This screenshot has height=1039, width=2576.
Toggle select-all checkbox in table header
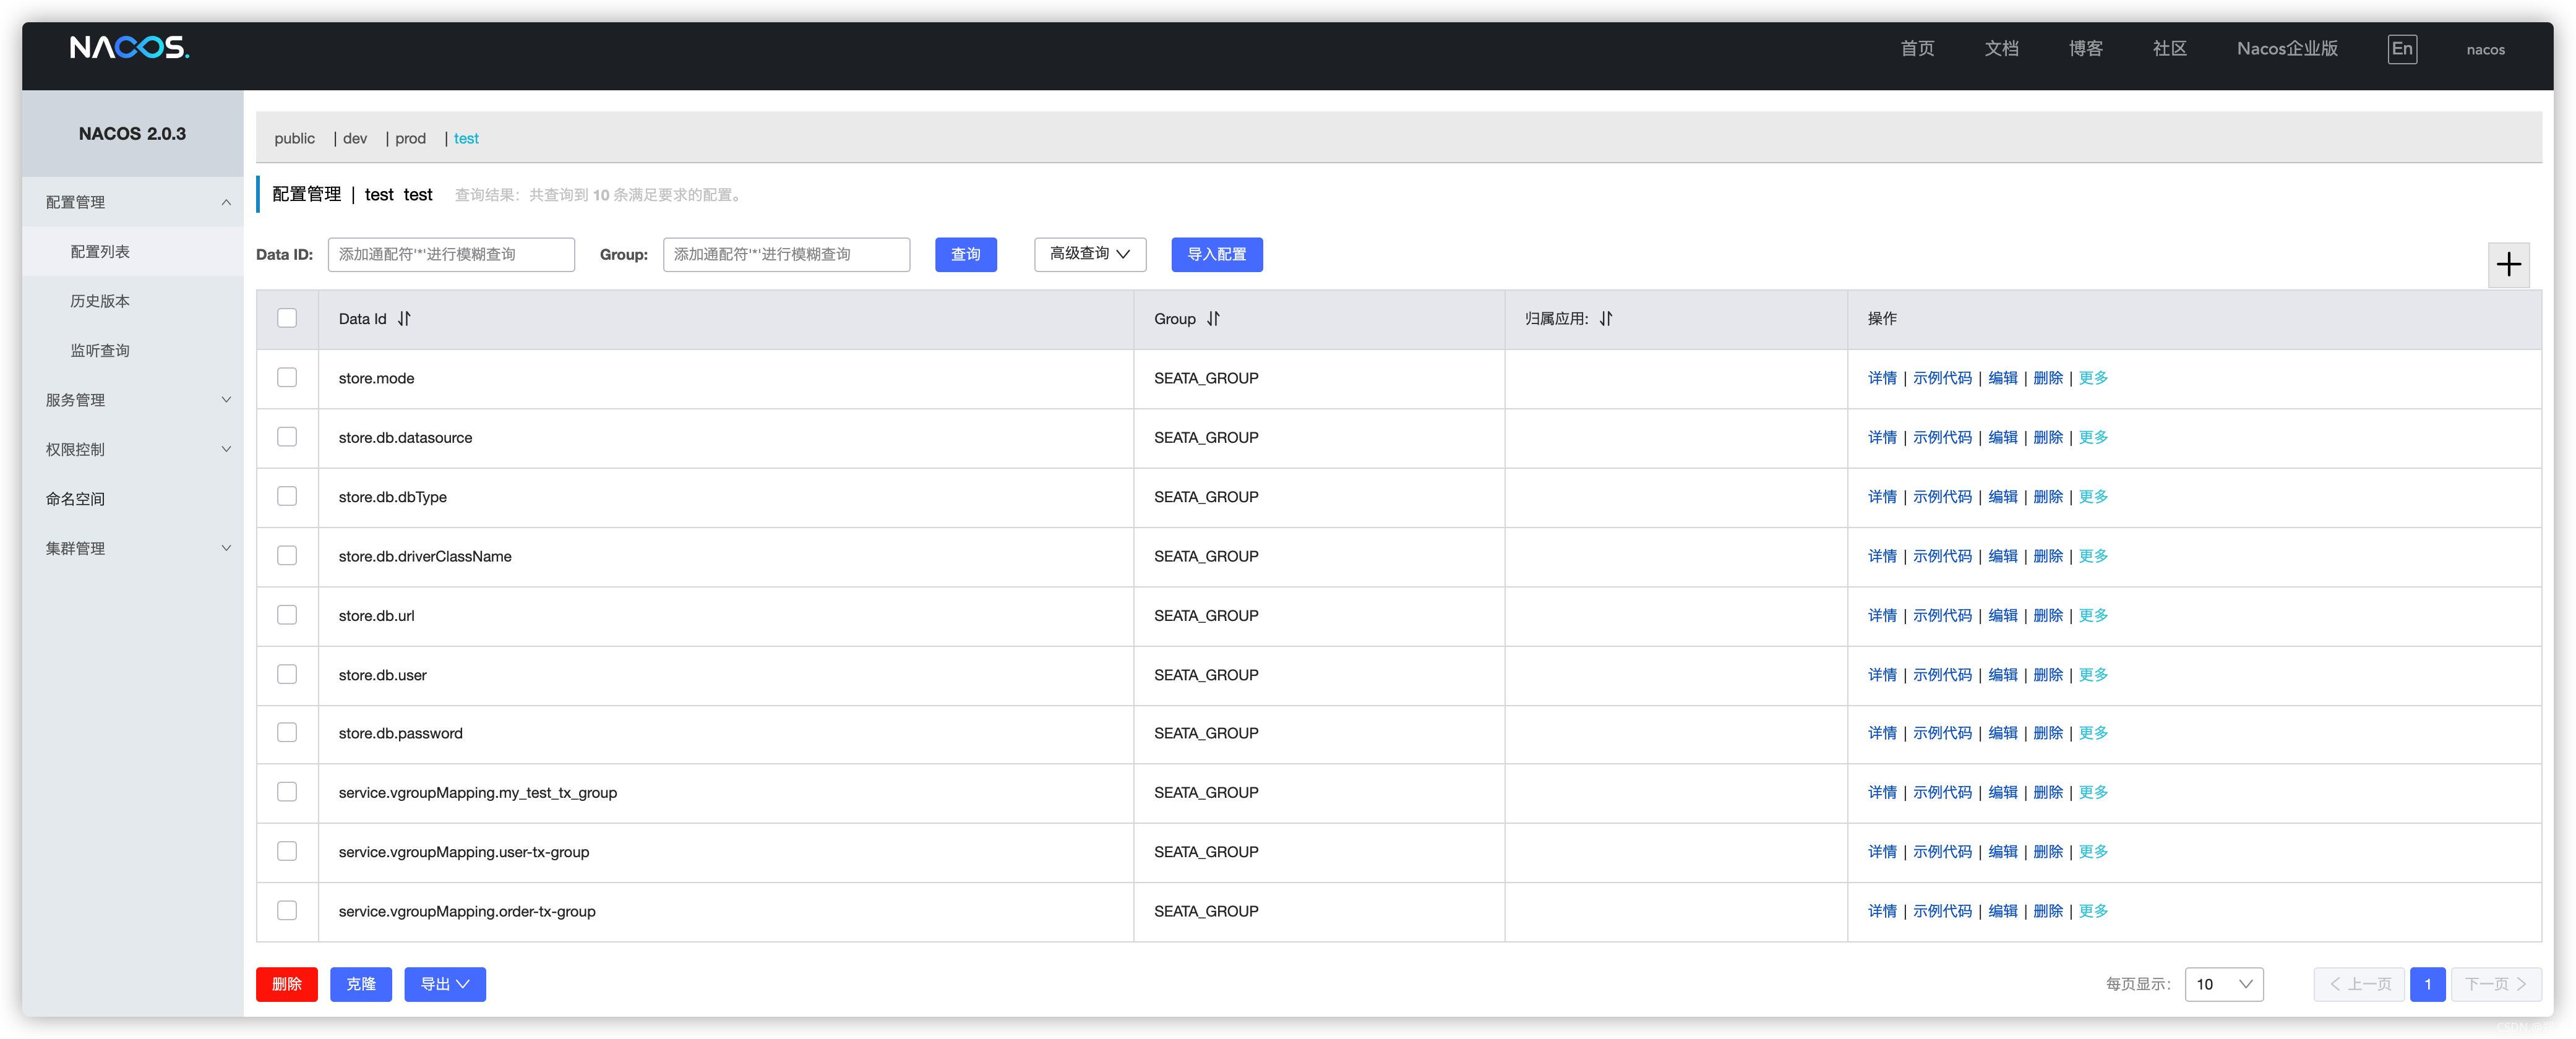pyautogui.click(x=287, y=318)
